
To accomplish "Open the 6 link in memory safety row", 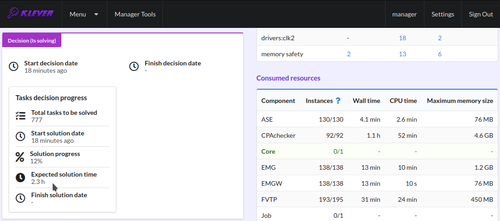I will pyautogui.click(x=440, y=54).
